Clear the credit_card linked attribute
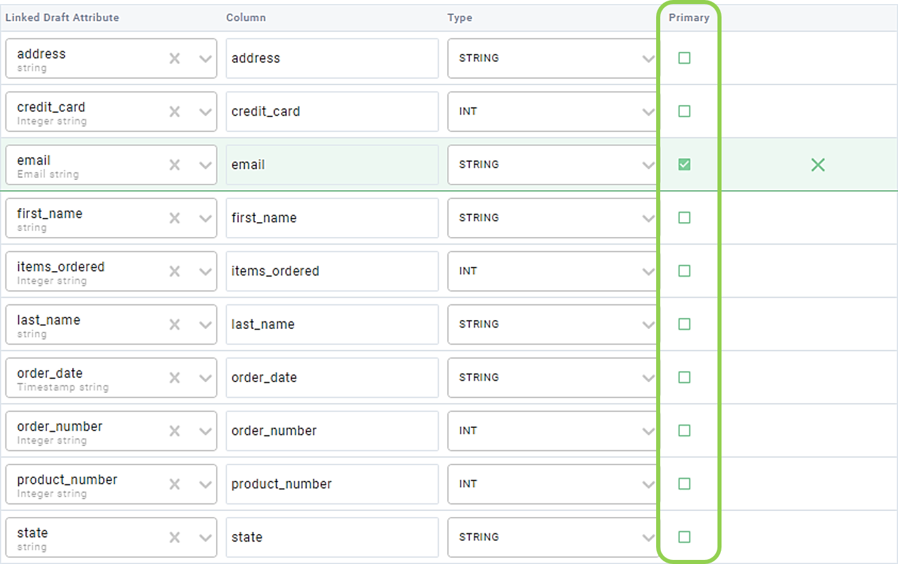 click(x=174, y=112)
